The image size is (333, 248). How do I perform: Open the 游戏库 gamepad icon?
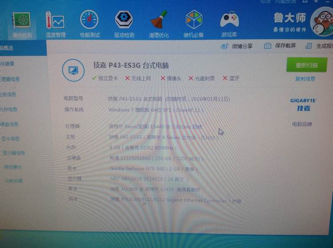[x=230, y=19]
